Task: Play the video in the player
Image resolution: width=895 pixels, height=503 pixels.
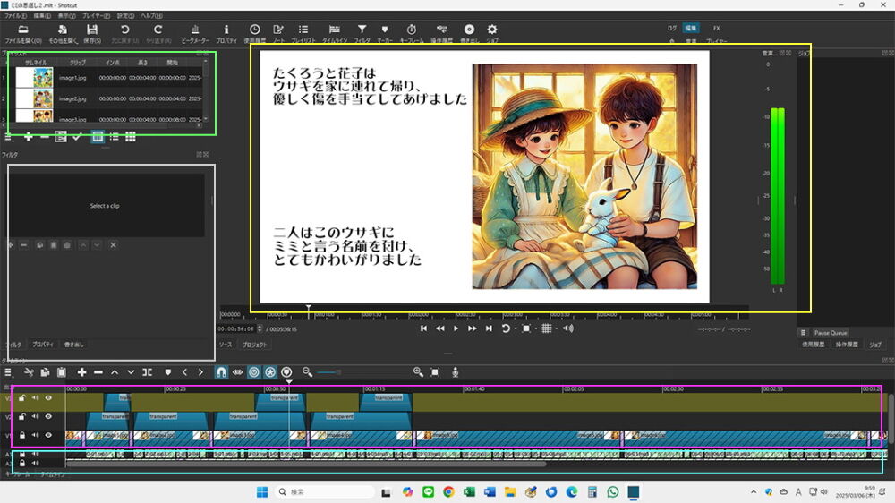Action: coord(456,328)
